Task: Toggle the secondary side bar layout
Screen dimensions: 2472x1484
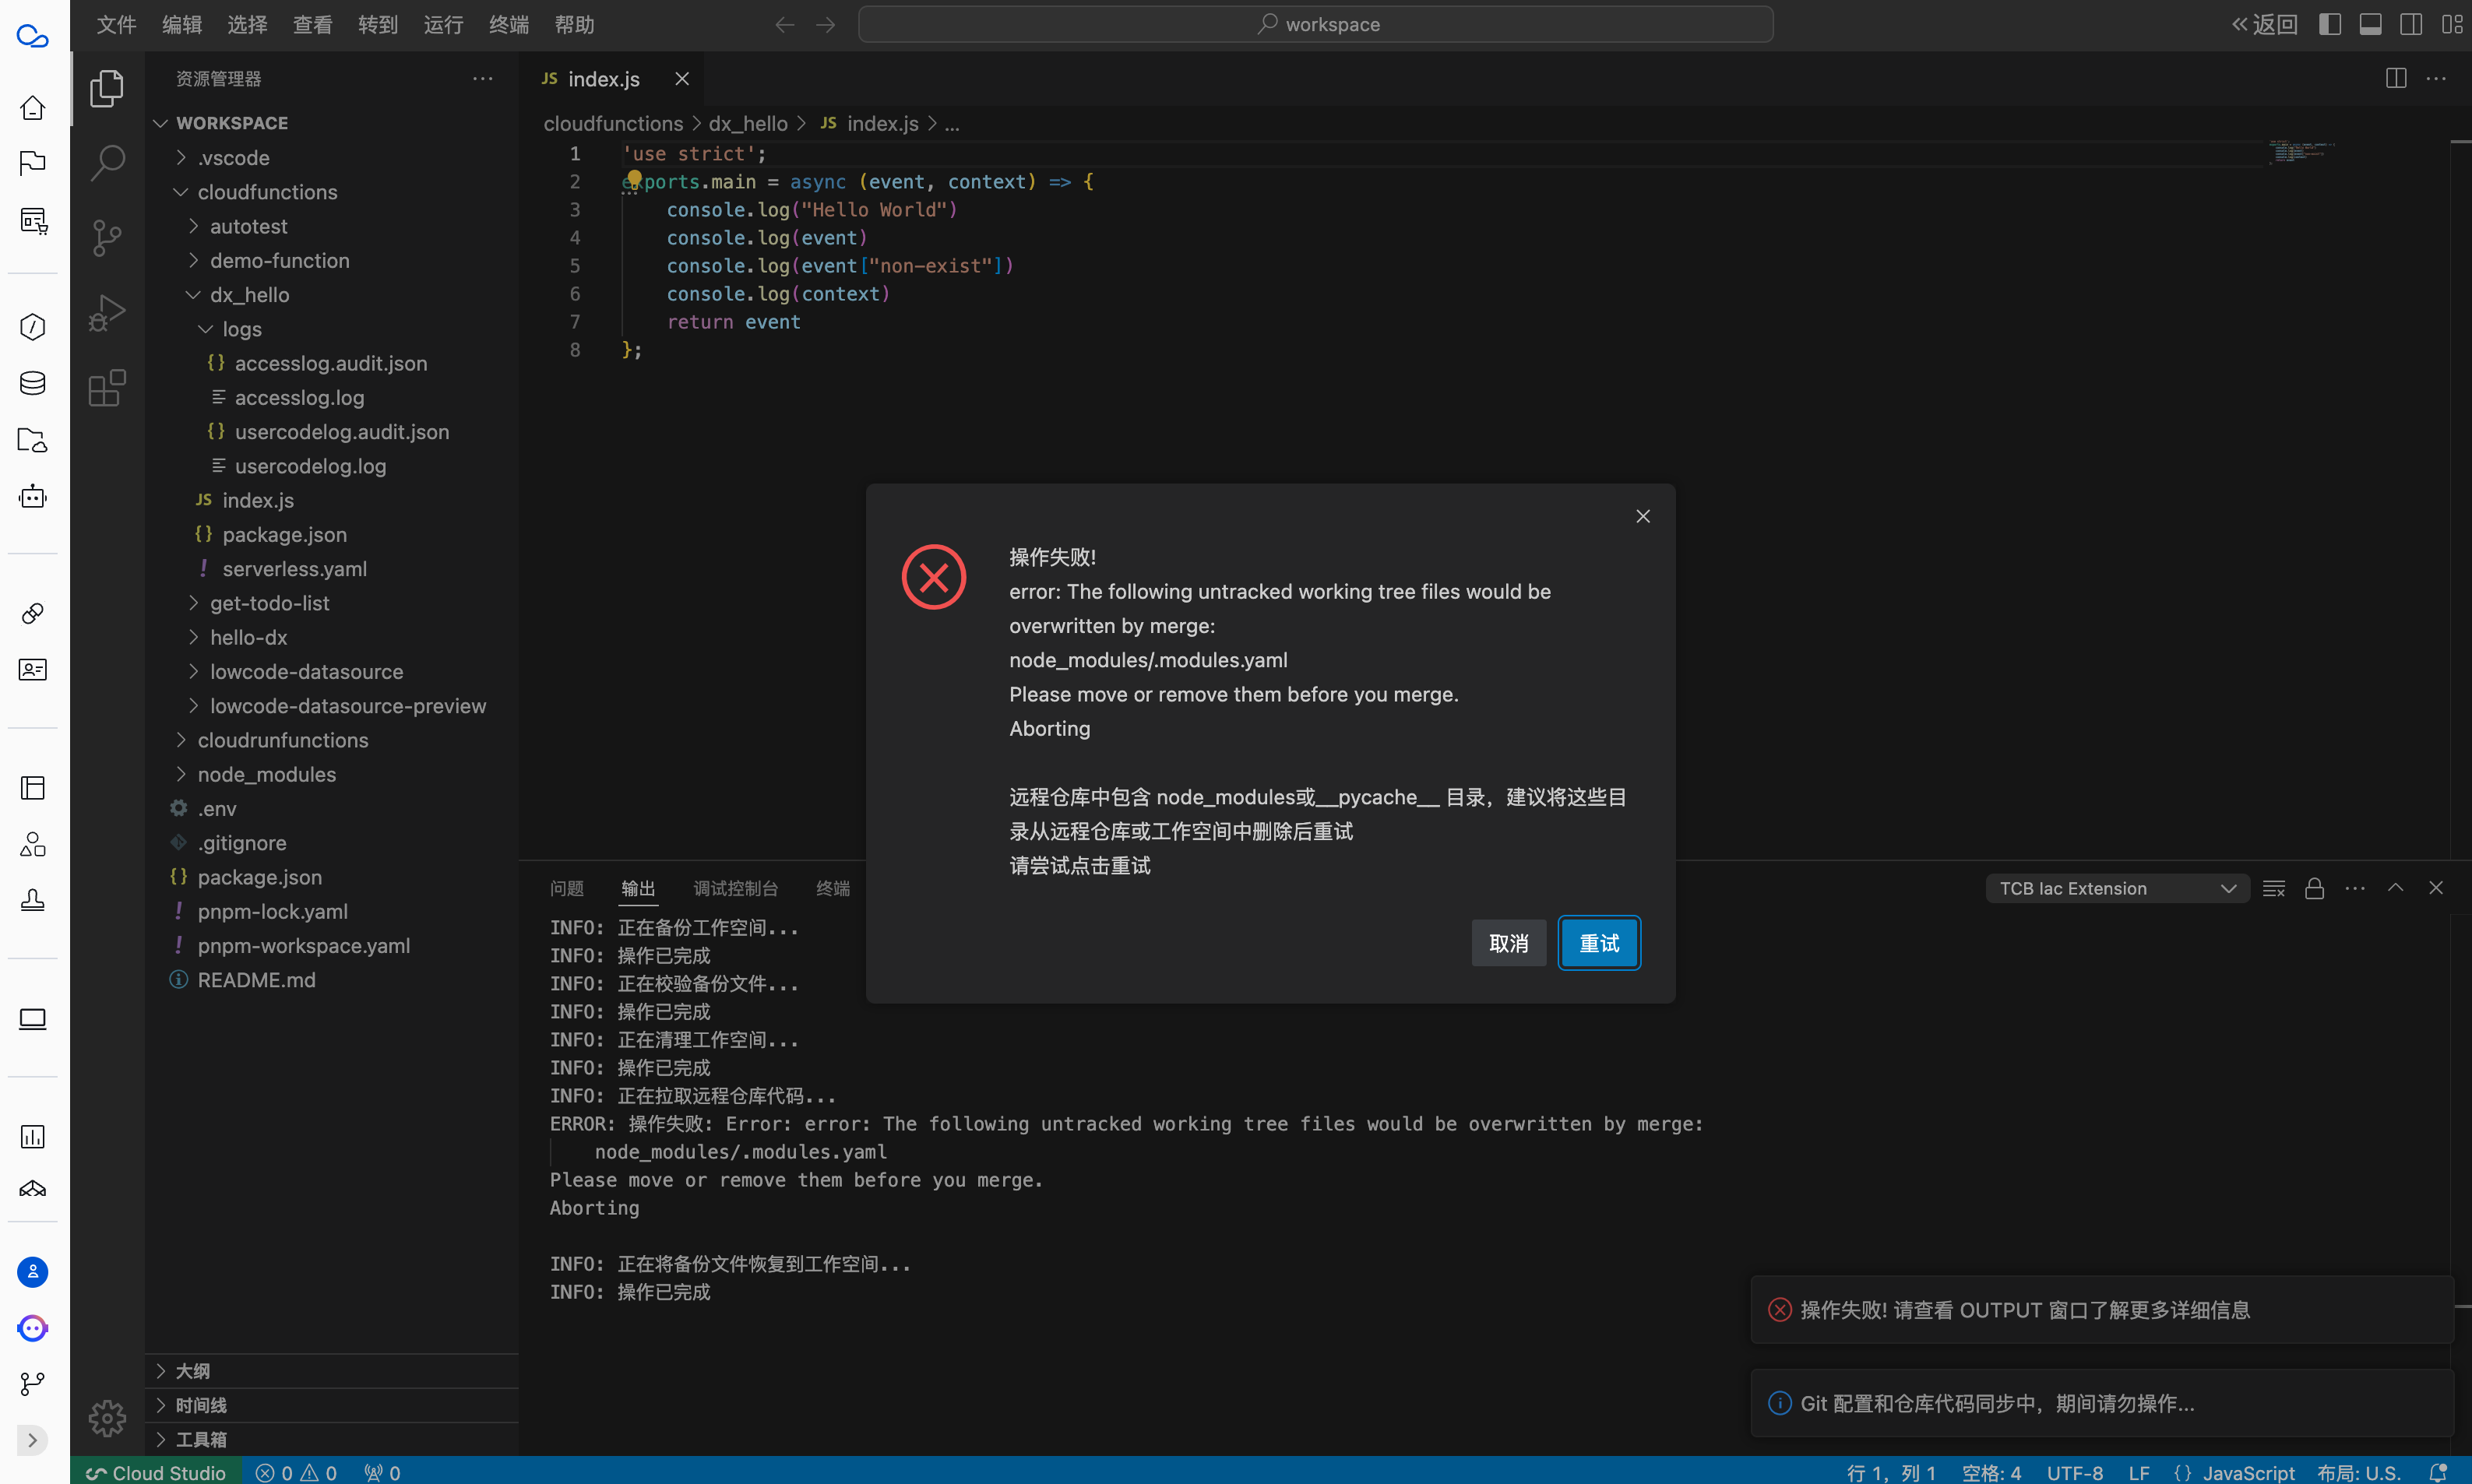Action: (x=2411, y=24)
